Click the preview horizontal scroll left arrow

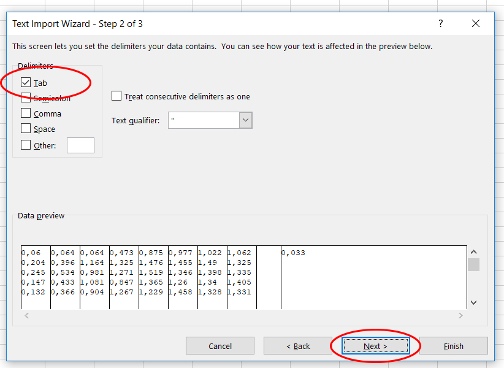tap(26, 315)
